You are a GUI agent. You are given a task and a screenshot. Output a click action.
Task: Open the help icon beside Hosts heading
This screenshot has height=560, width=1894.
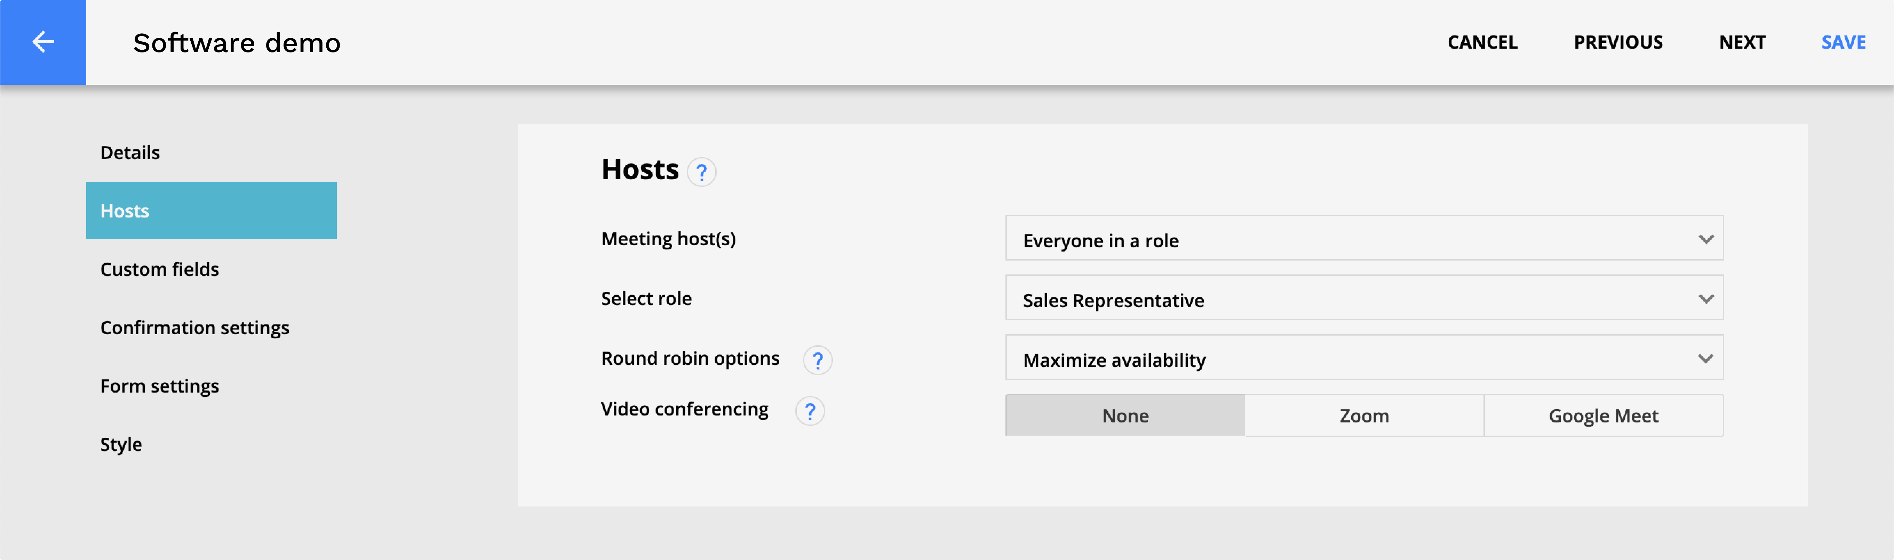701,172
